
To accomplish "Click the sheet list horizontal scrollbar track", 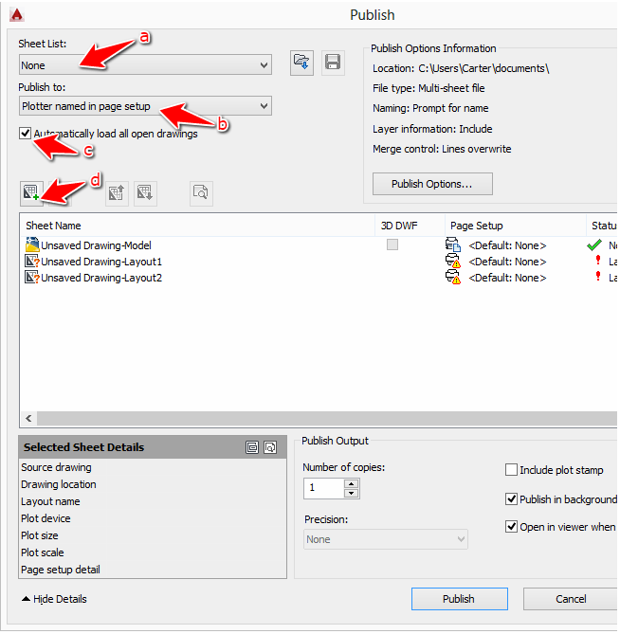I will (x=327, y=419).
